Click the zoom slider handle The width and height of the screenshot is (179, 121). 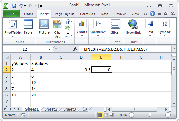click(150, 115)
